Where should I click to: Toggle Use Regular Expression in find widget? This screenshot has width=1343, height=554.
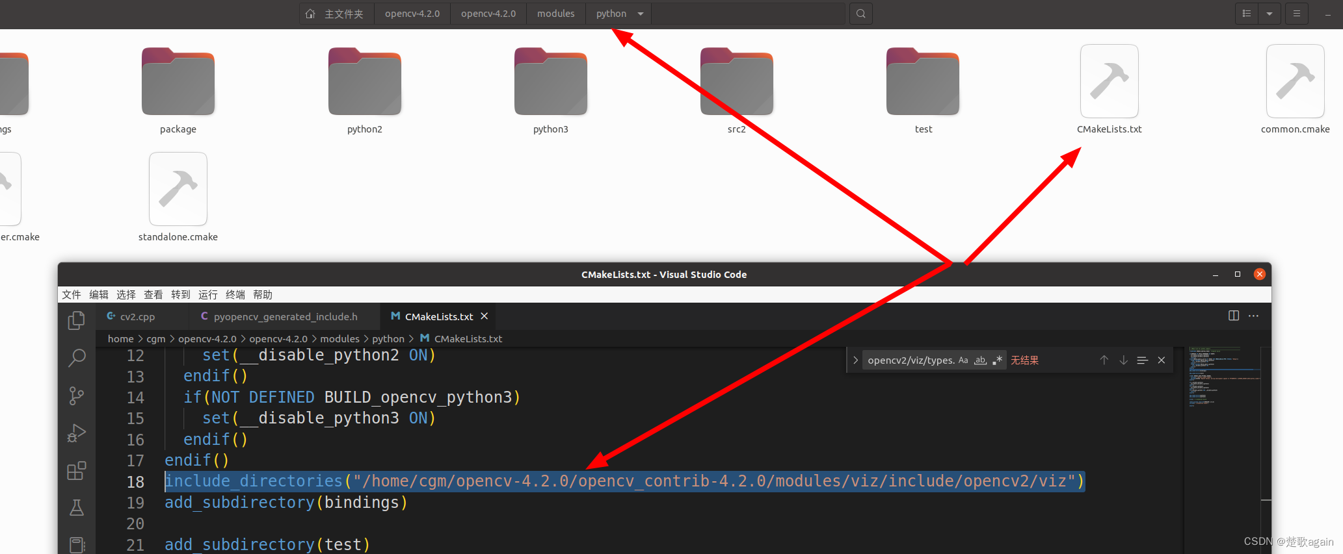coord(997,360)
